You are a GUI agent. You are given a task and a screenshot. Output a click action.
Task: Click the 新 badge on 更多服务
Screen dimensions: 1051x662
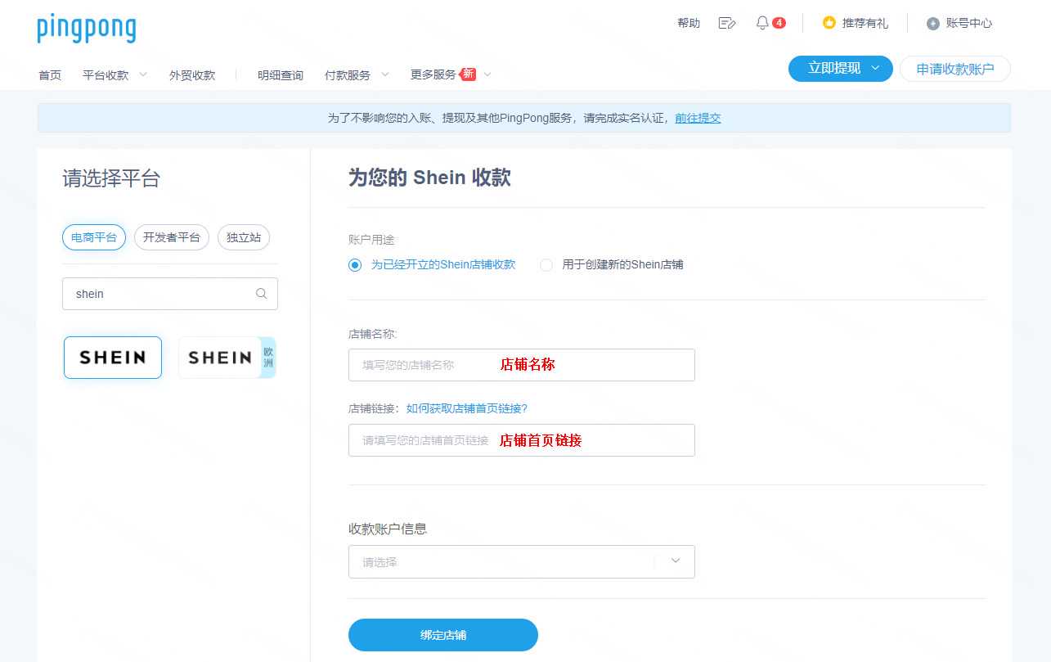[468, 74]
